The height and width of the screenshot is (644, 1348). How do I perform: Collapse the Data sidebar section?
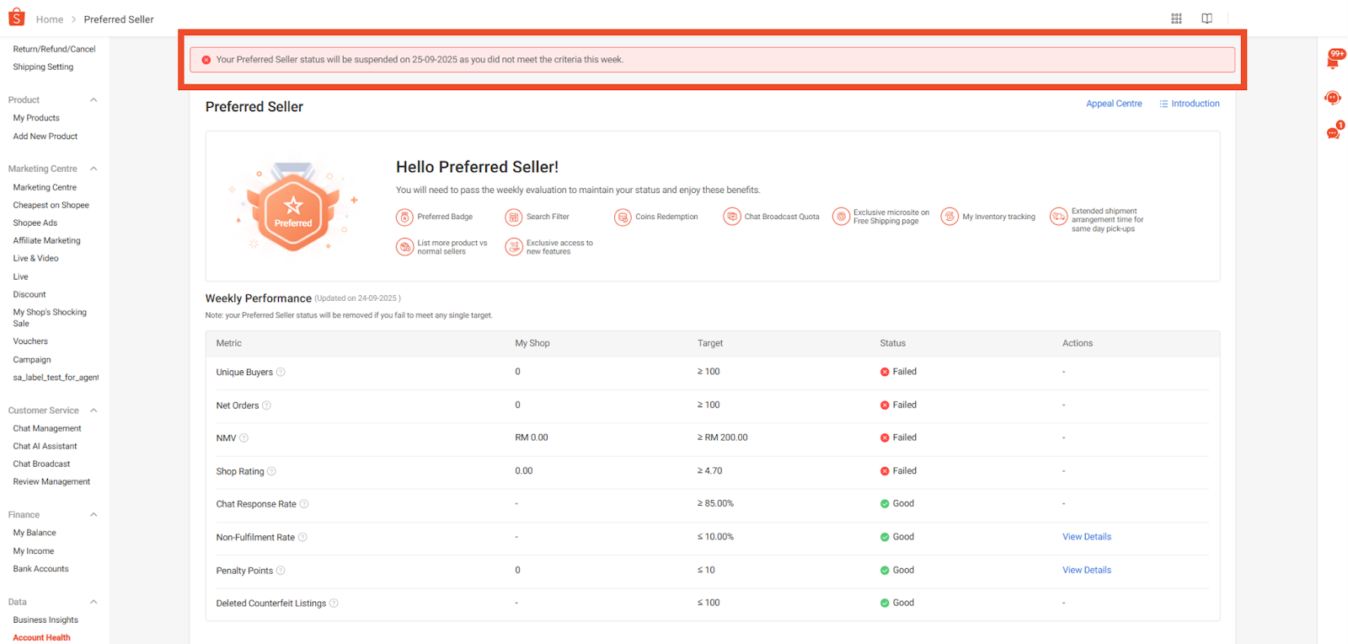click(x=94, y=602)
